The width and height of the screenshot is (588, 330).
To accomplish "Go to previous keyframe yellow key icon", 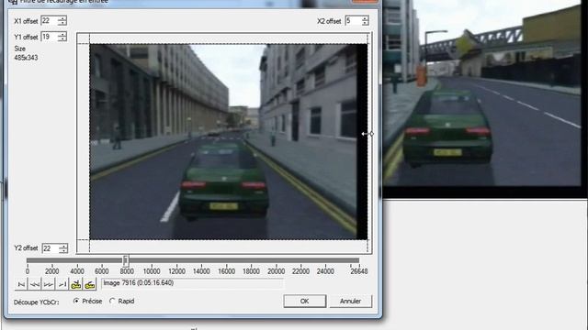I will pos(75,285).
